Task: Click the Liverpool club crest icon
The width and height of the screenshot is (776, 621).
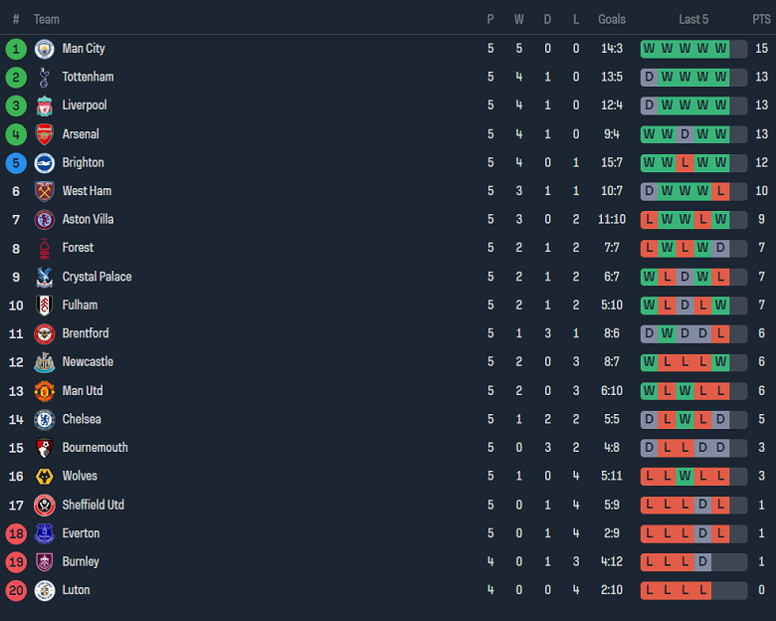Action: click(x=44, y=105)
